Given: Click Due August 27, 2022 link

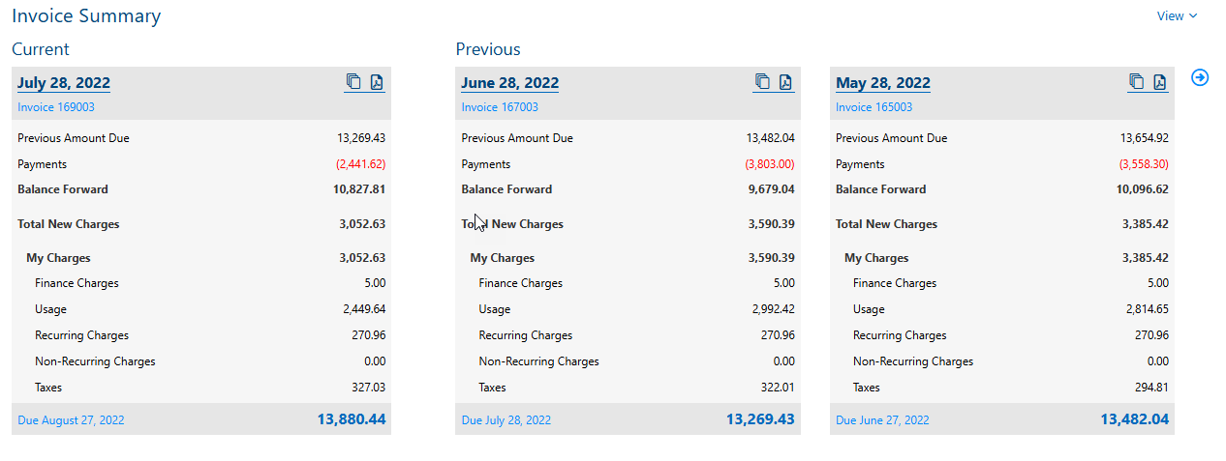Looking at the screenshot, I should tap(71, 420).
